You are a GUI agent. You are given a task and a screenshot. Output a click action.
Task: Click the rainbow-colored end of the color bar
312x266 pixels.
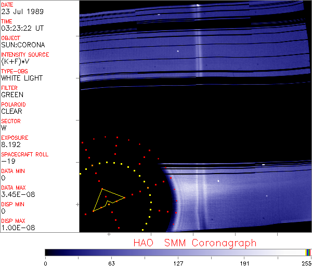point(308,252)
